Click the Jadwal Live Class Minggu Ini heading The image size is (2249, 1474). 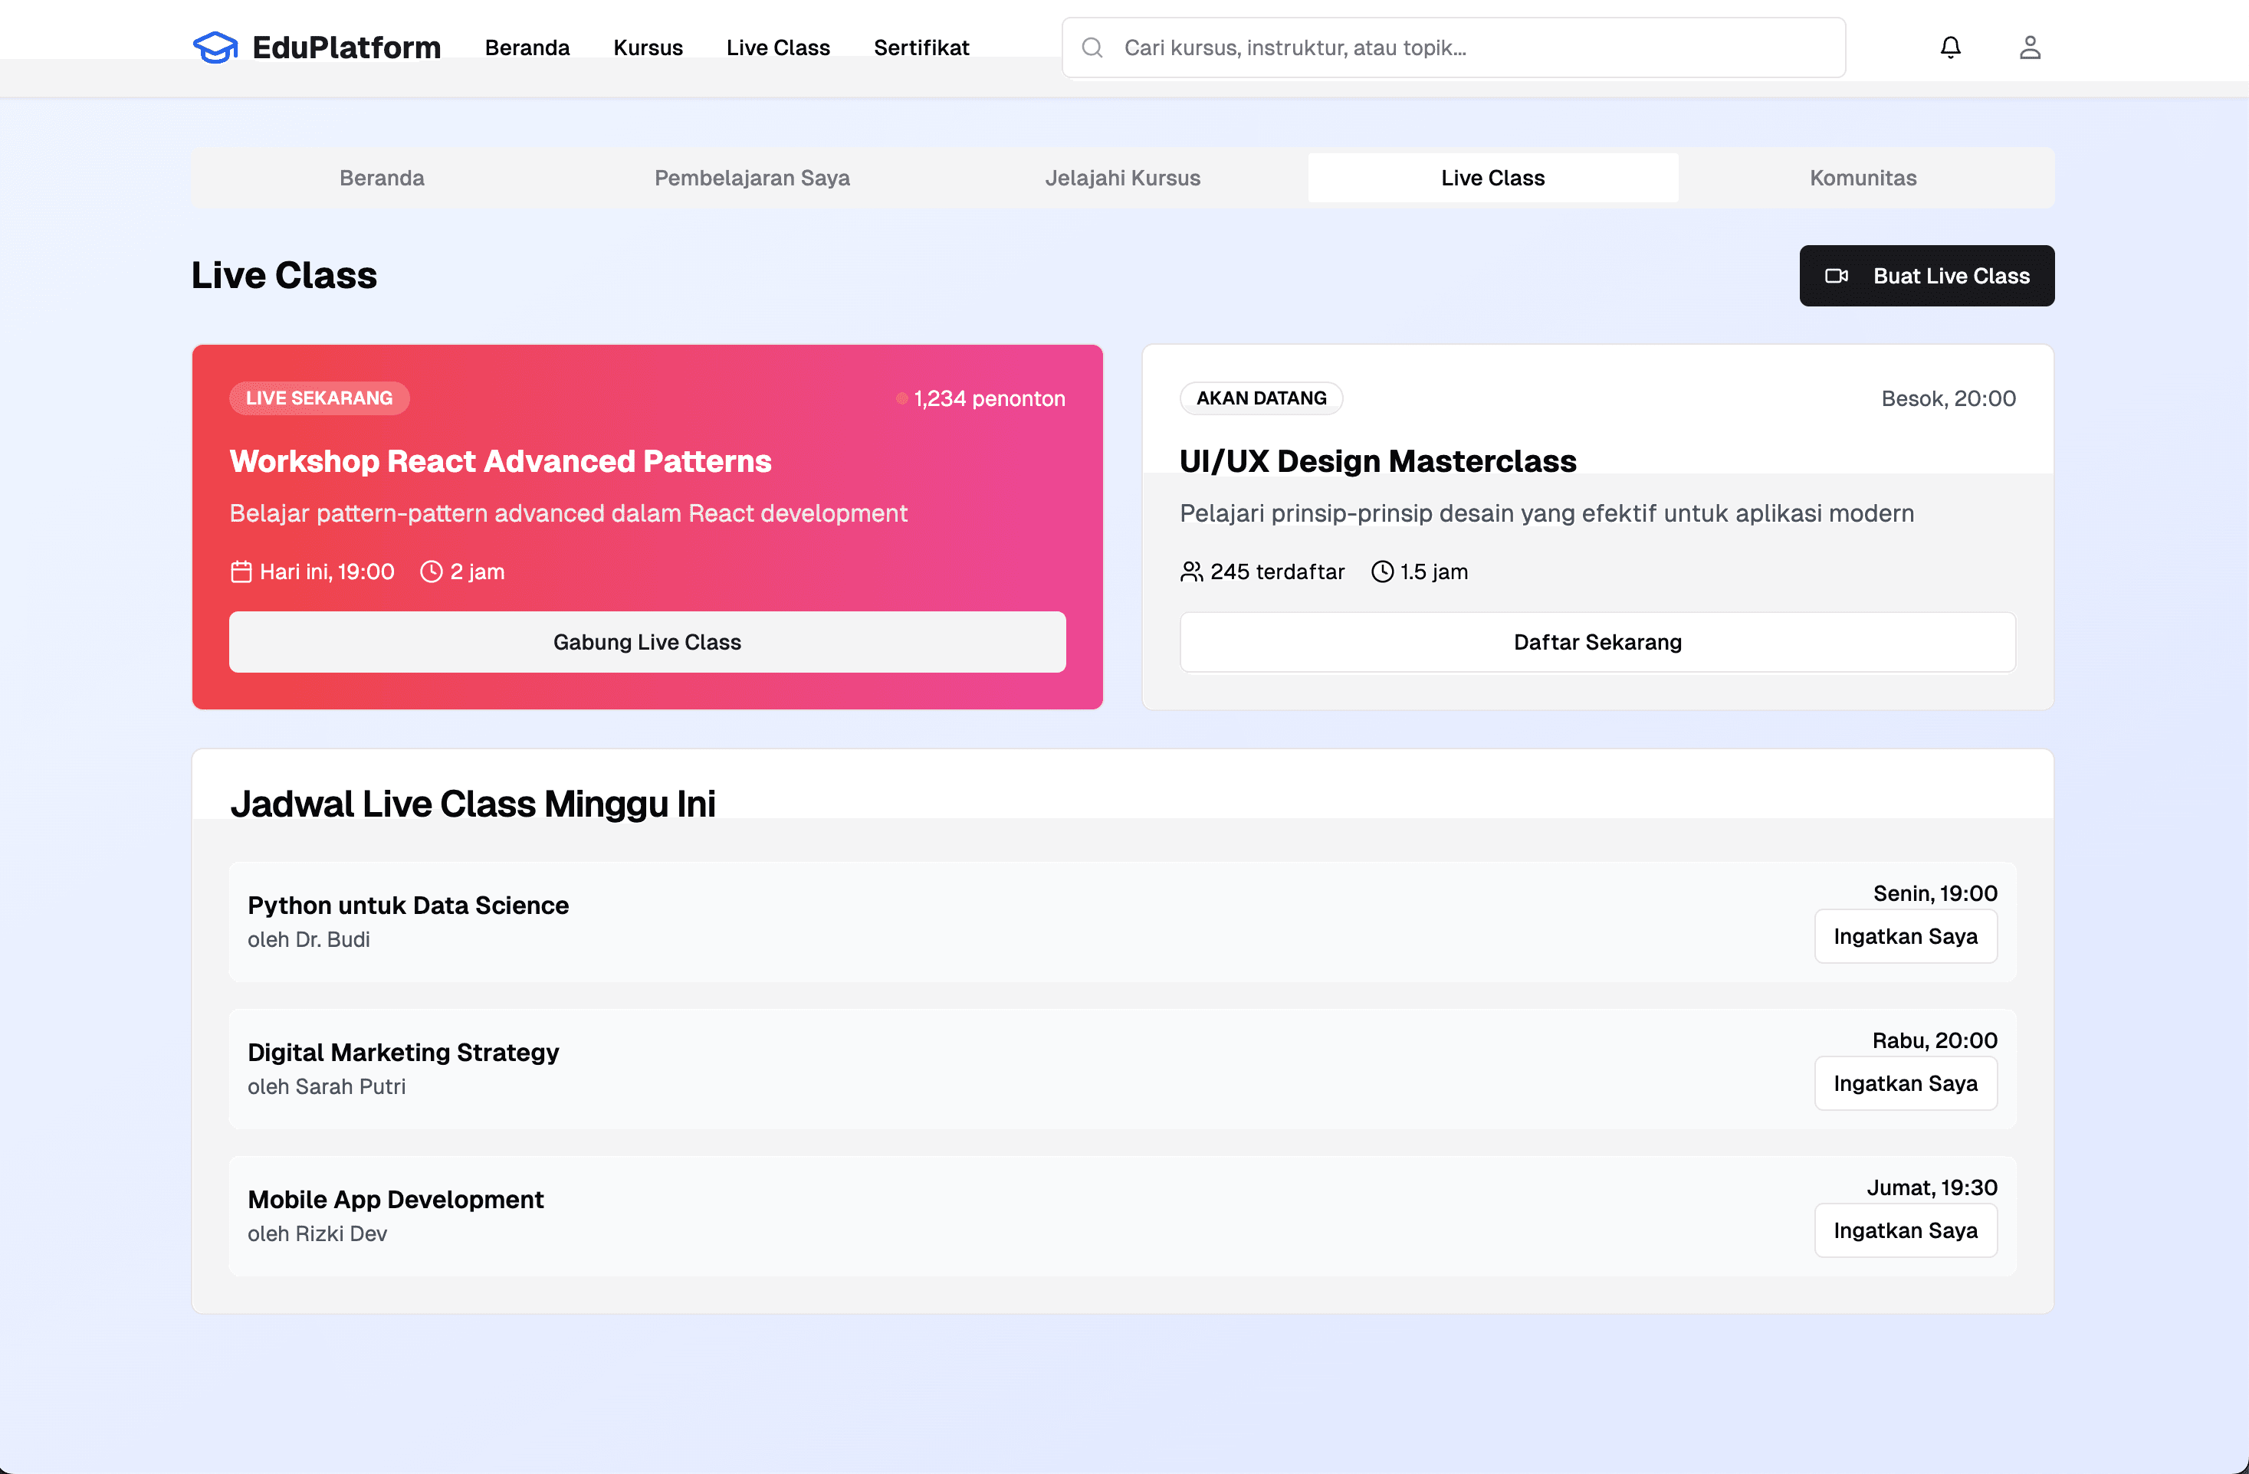472,804
